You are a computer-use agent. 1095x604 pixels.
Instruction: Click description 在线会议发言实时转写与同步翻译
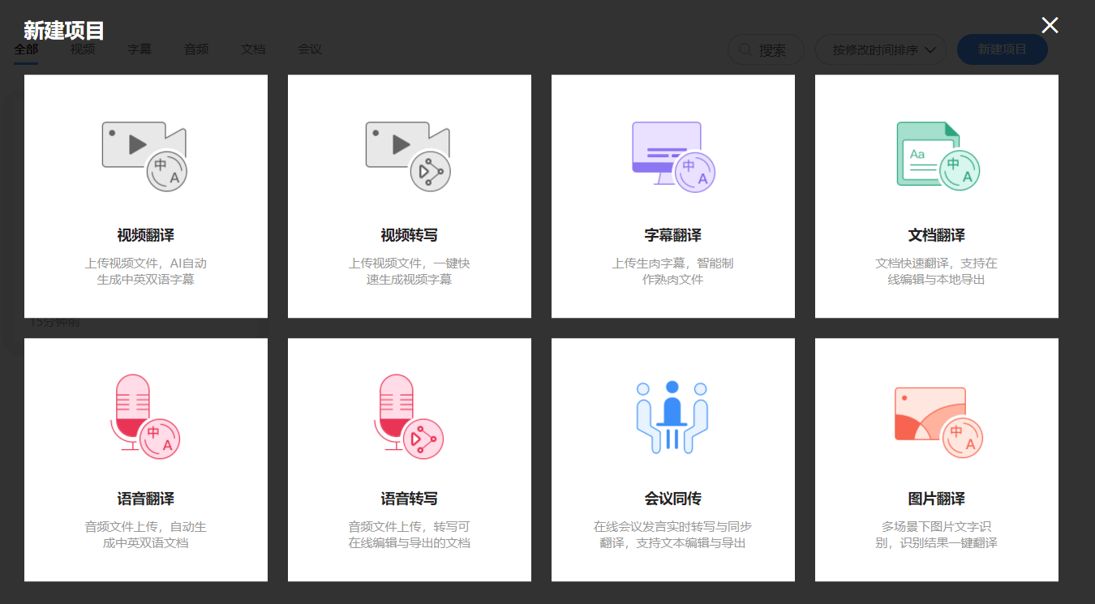click(673, 535)
